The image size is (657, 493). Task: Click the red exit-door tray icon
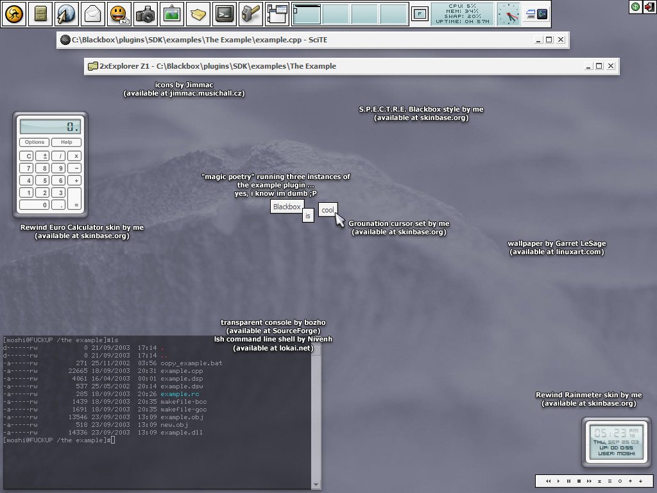[649, 6]
